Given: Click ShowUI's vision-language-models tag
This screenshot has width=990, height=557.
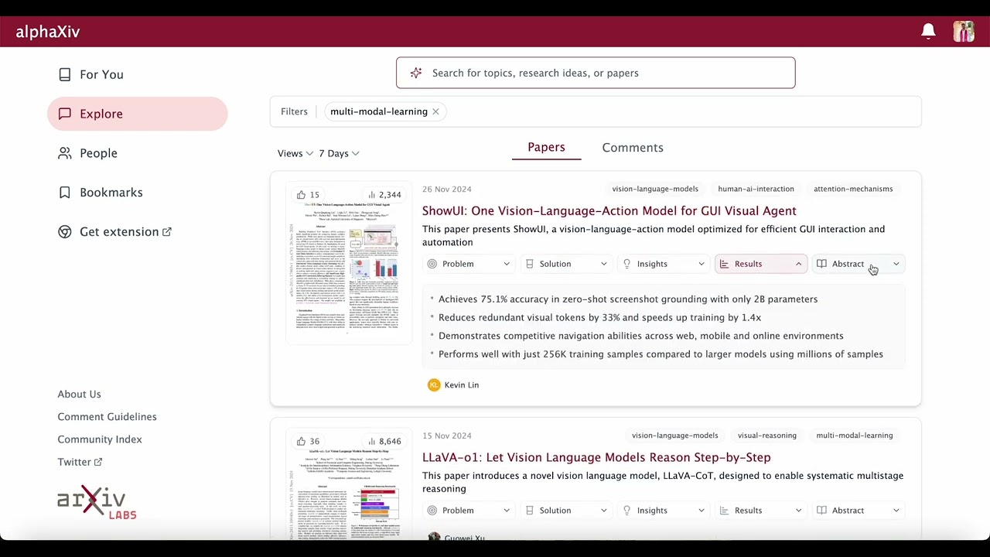Looking at the screenshot, I should click(655, 189).
